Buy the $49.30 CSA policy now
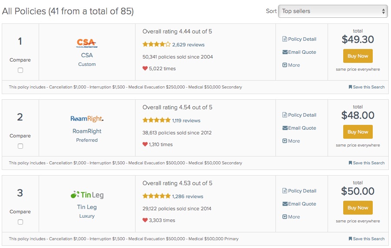391x248 pixels. [x=358, y=56]
